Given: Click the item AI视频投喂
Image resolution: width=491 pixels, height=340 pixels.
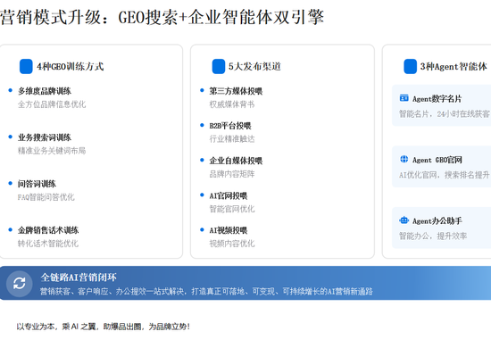Looking at the screenshot, I should [x=229, y=230].
